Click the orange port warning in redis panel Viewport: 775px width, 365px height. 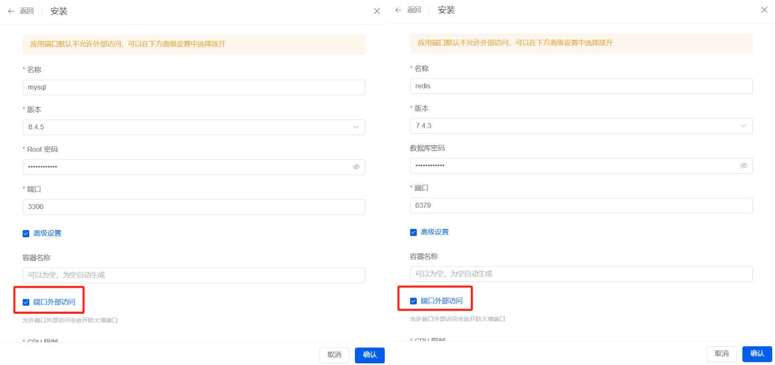coord(582,43)
